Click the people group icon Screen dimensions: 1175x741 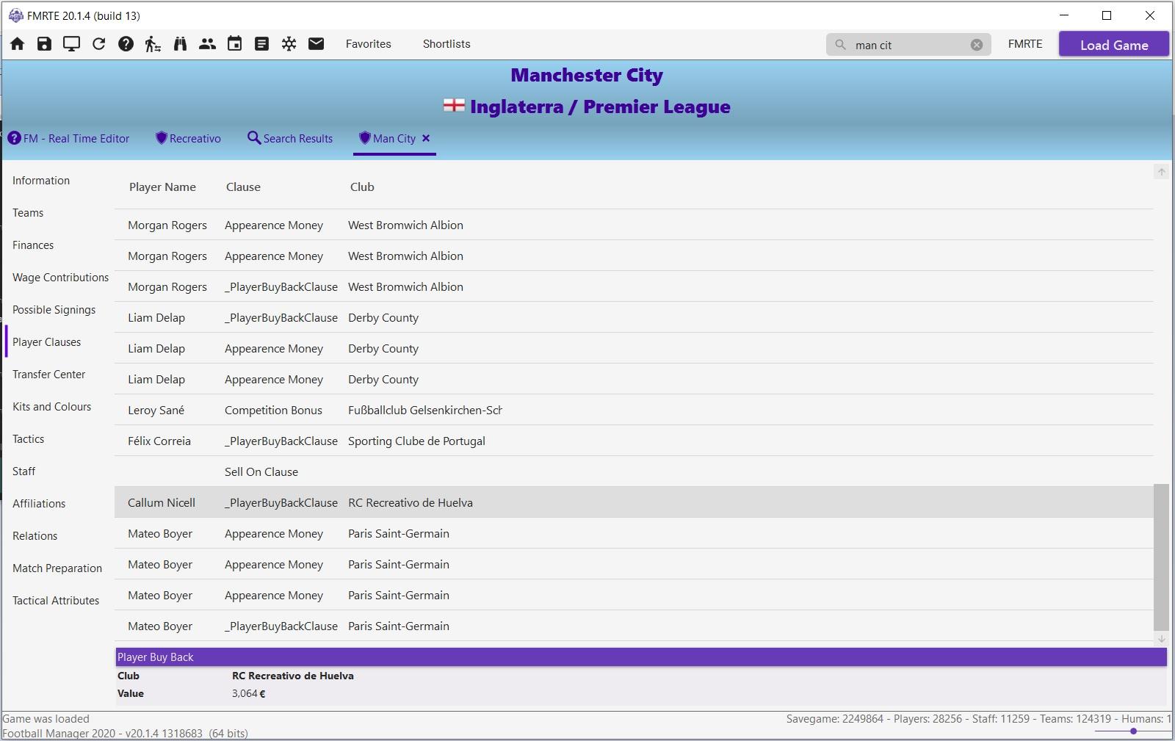(207, 44)
